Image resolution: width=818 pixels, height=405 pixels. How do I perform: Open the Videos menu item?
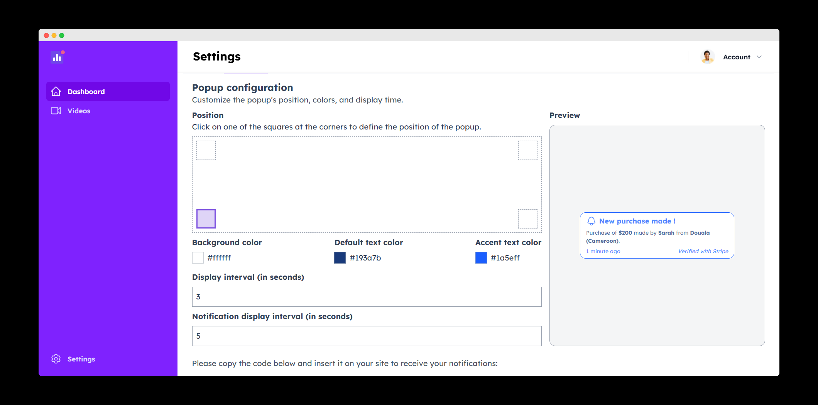[108, 111]
